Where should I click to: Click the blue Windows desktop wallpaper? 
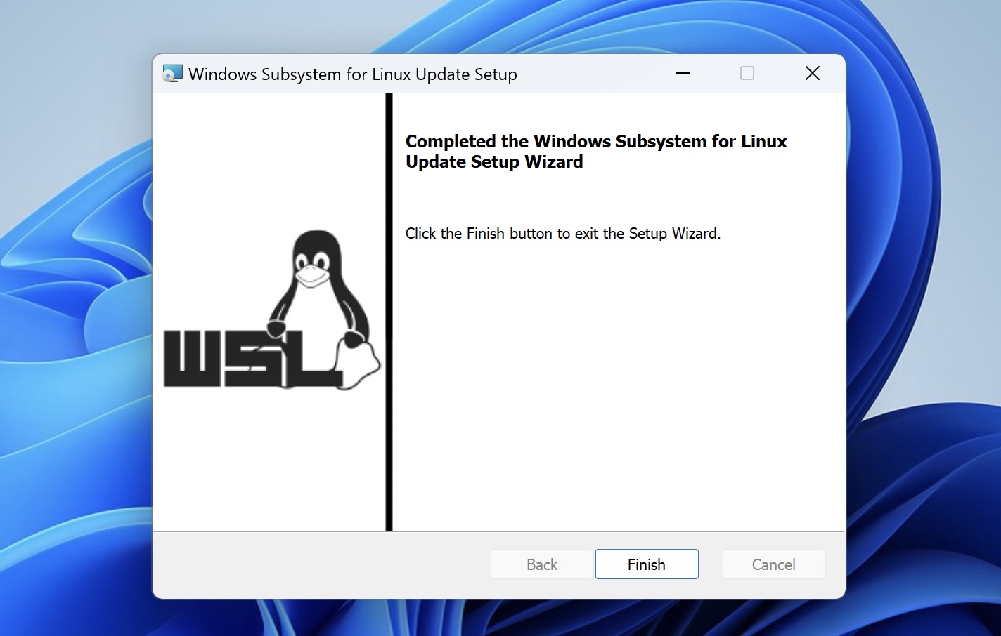tap(70, 316)
